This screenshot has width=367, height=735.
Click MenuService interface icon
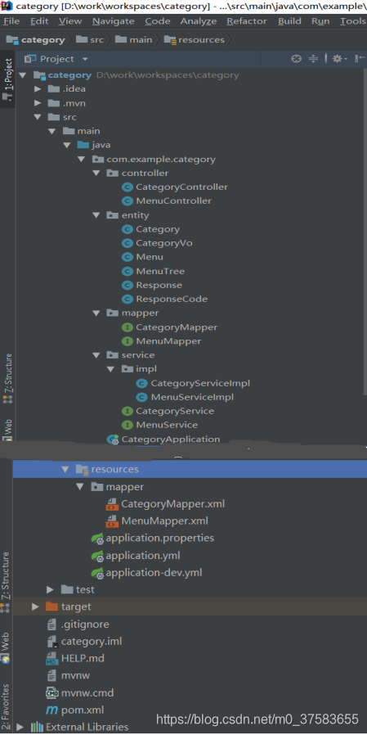[127, 425]
